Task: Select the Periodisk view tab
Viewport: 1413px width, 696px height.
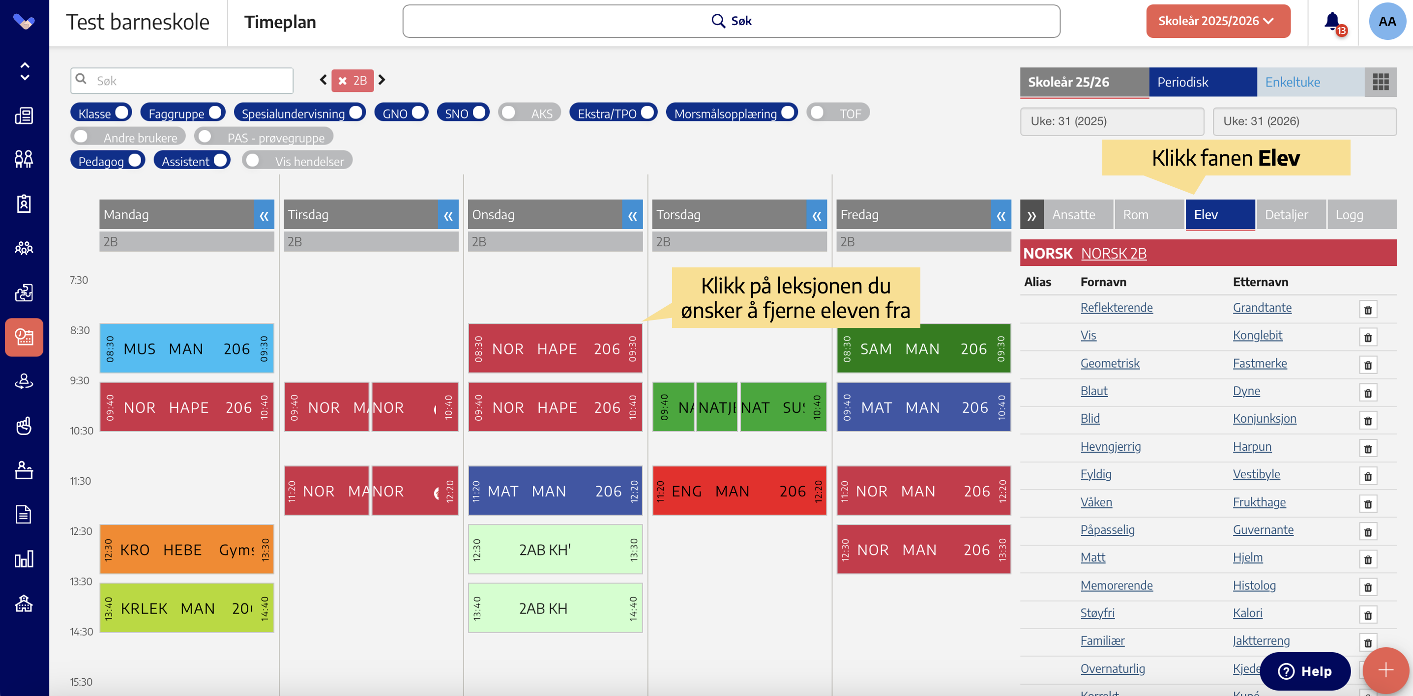Action: click(x=1203, y=82)
